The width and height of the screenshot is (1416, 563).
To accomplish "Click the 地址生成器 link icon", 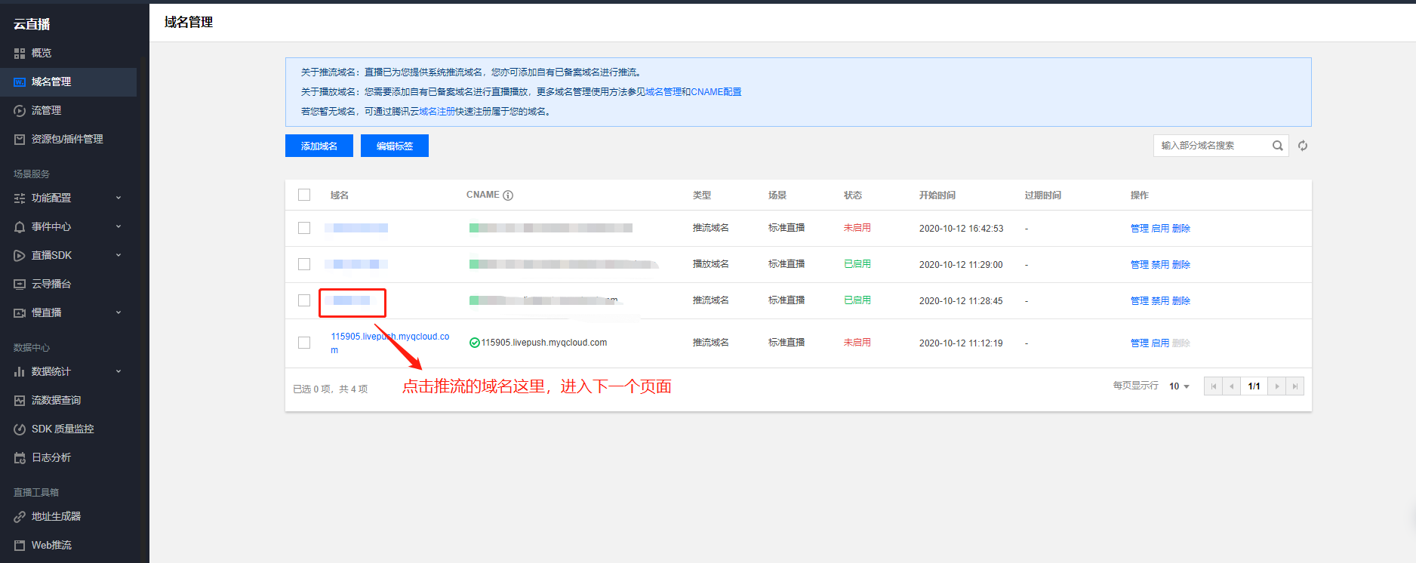I will point(20,516).
